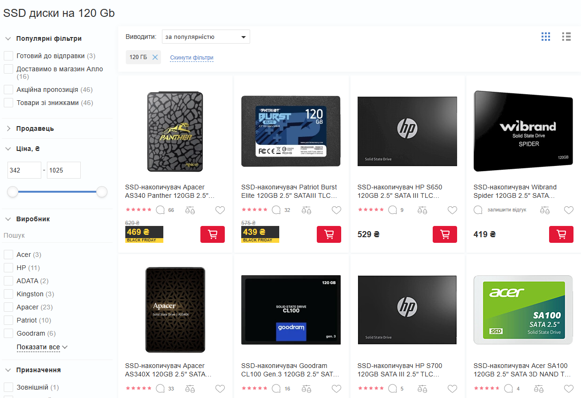Add Patriot Burst Elite to cart
The height and width of the screenshot is (398, 581).
(x=329, y=234)
